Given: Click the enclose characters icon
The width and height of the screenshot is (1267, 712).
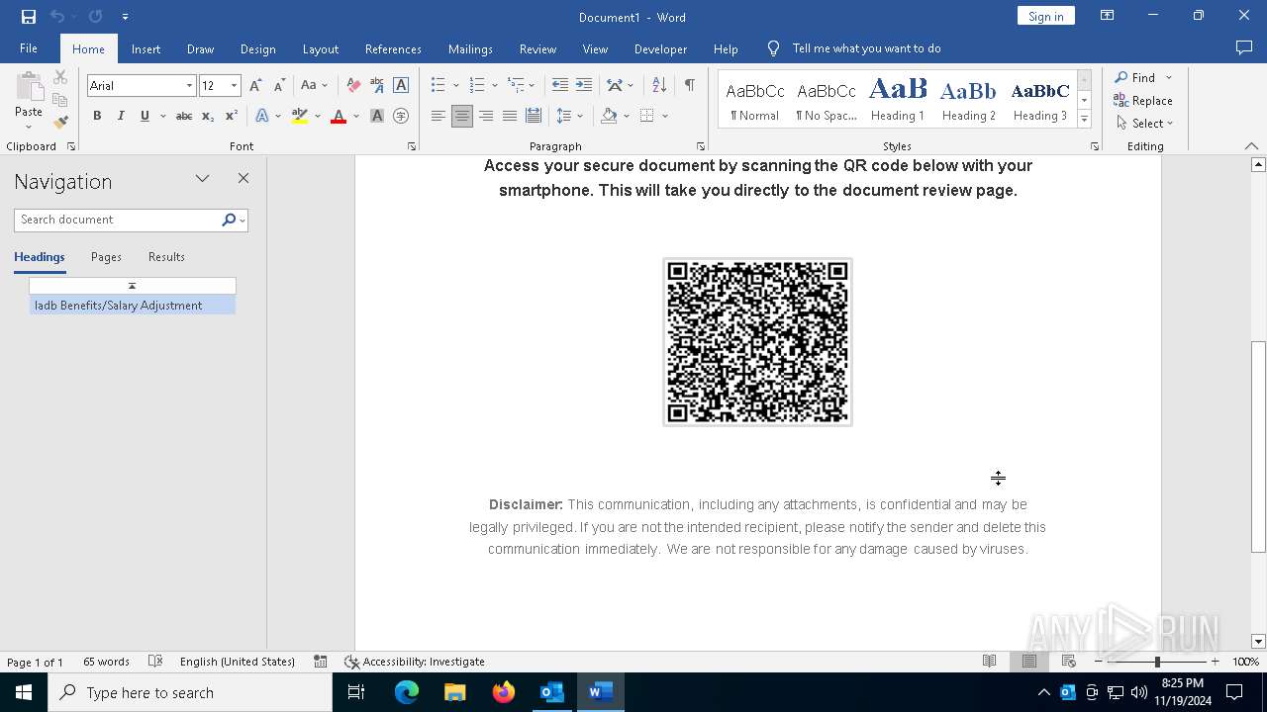Looking at the screenshot, I should 401,116.
